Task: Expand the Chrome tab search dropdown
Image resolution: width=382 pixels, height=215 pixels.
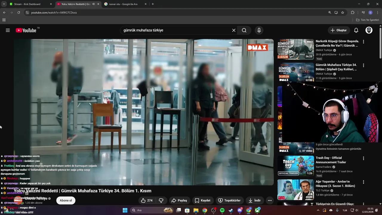Action: 4,4
